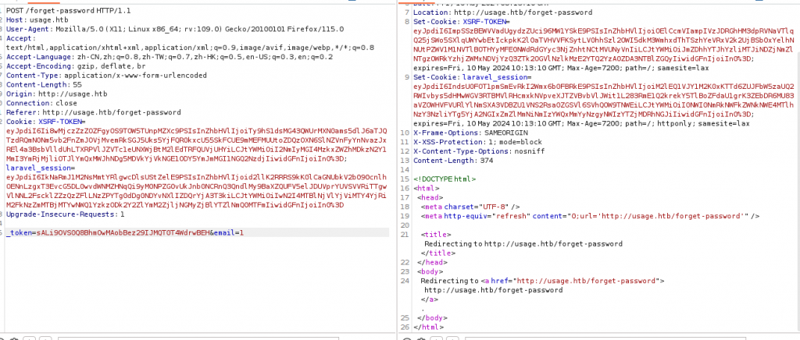The width and height of the screenshot is (800, 340).
Task: Select the Content-Type: application/x-www-form-urlencoded header
Action: 106,76
